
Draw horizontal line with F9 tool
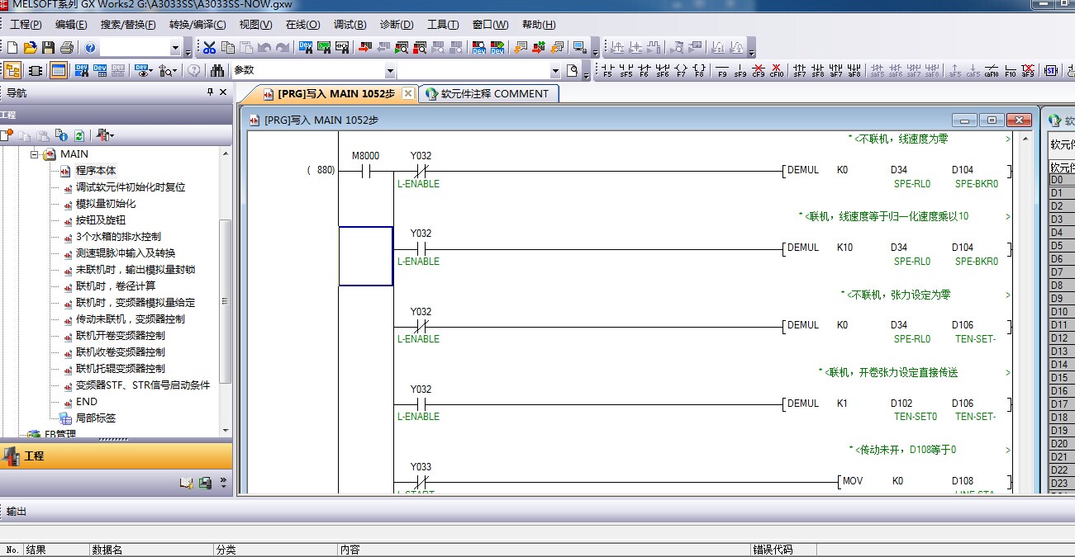pyautogui.click(x=722, y=71)
